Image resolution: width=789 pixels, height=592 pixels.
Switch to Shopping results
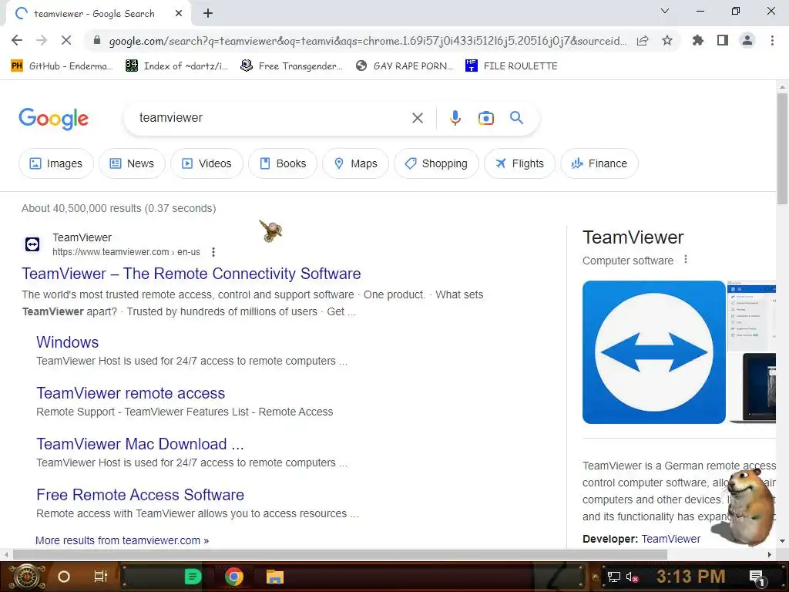pyautogui.click(x=436, y=163)
